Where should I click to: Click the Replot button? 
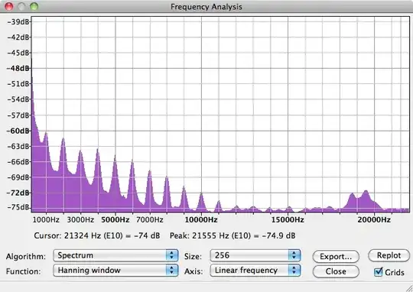[389, 255]
